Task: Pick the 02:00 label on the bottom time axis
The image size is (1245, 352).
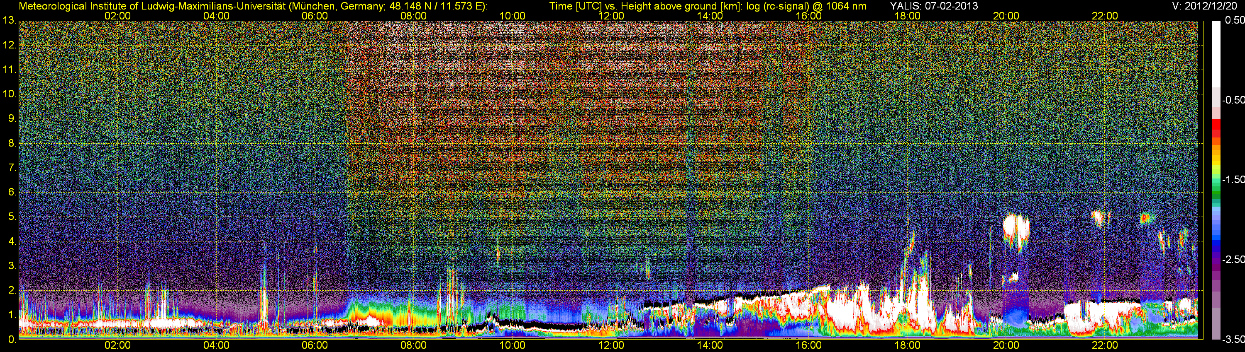Action: point(117,345)
